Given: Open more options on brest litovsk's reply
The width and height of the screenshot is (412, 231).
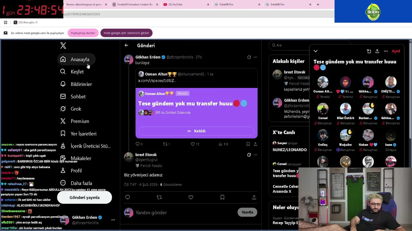Looking at the screenshot, I should pyautogui.click(x=255, y=155).
